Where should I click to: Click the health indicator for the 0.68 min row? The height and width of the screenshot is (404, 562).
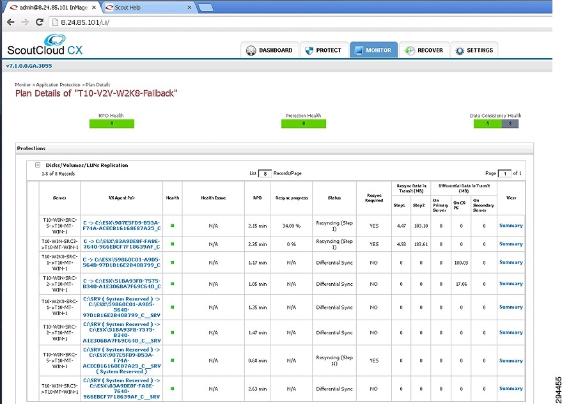pyautogui.click(x=173, y=361)
